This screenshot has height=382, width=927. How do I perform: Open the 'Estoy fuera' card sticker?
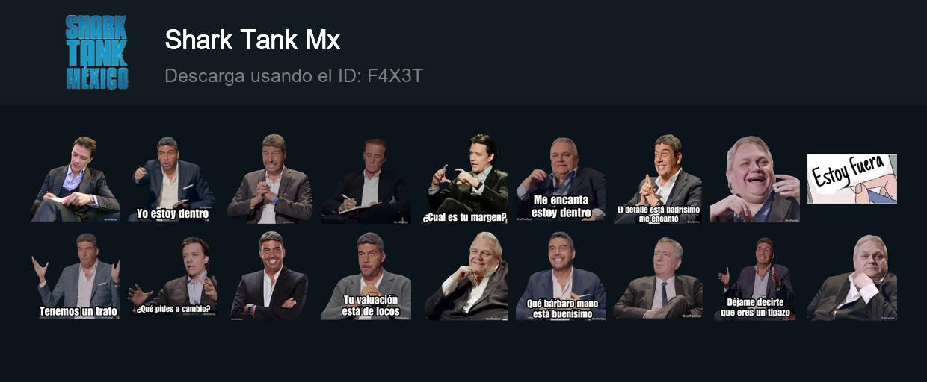pyautogui.click(x=852, y=179)
